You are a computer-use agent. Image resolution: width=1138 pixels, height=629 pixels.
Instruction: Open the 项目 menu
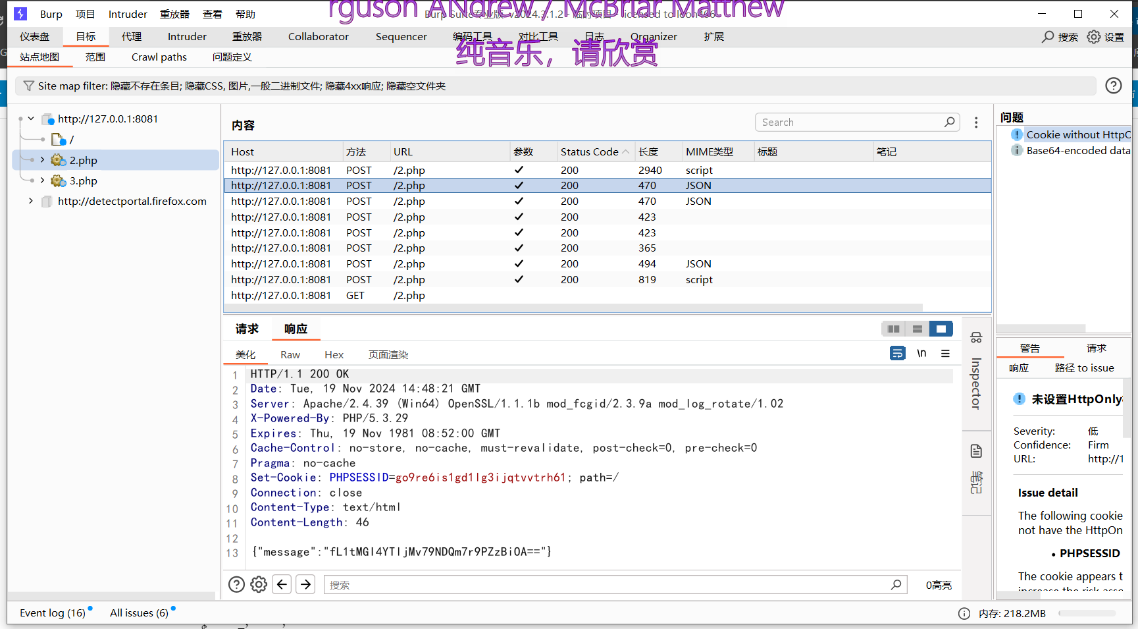point(85,14)
